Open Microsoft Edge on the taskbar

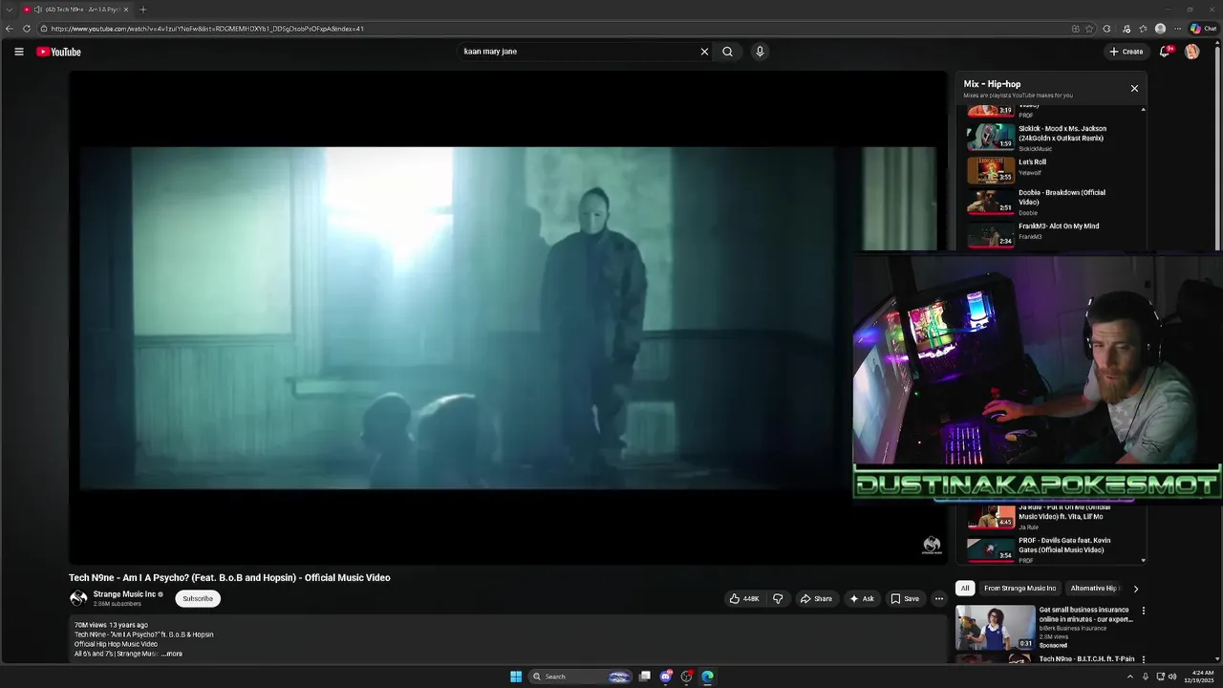coord(707,677)
